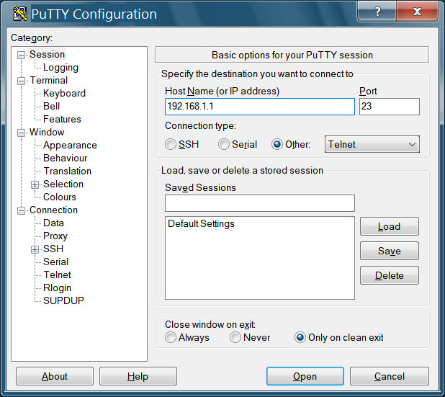Screen dimensions: 445x397
Task: Click the question mark help button
Action: (x=377, y=12)
